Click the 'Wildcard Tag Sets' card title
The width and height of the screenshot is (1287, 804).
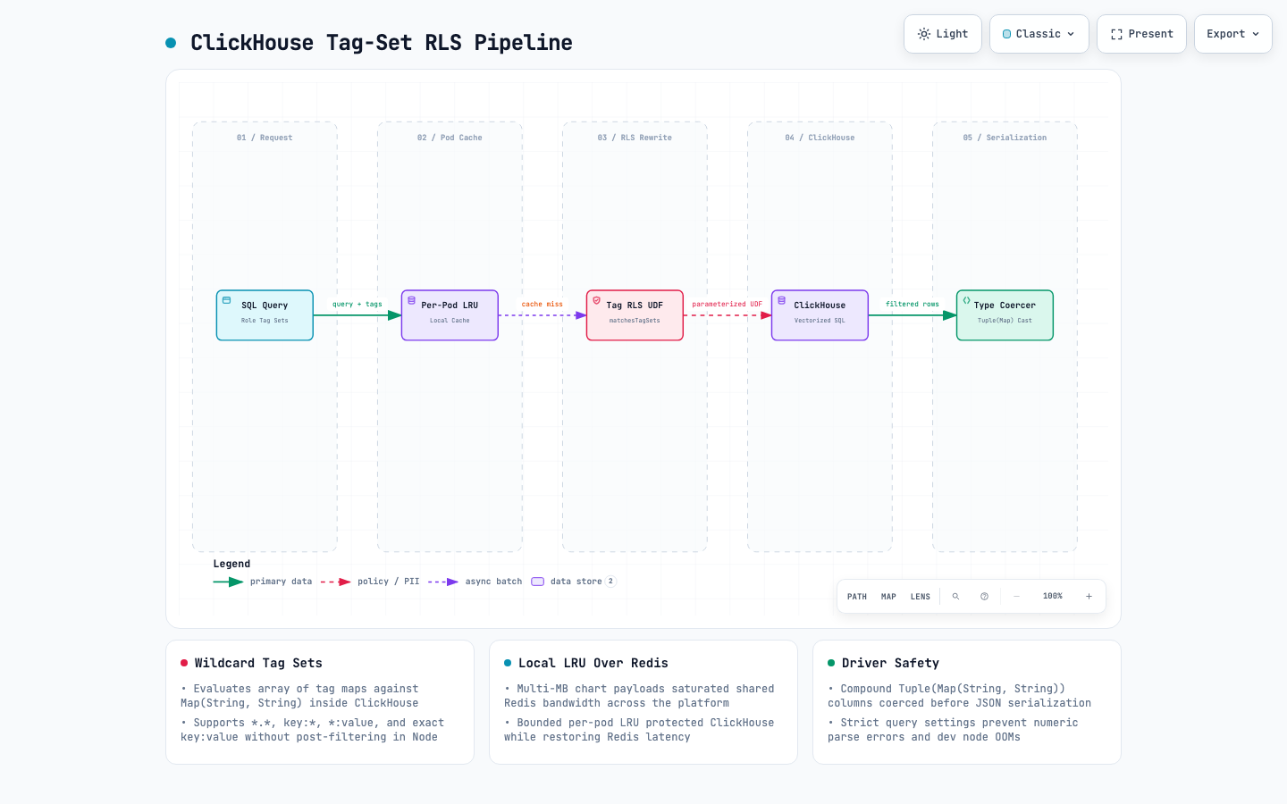258,663
